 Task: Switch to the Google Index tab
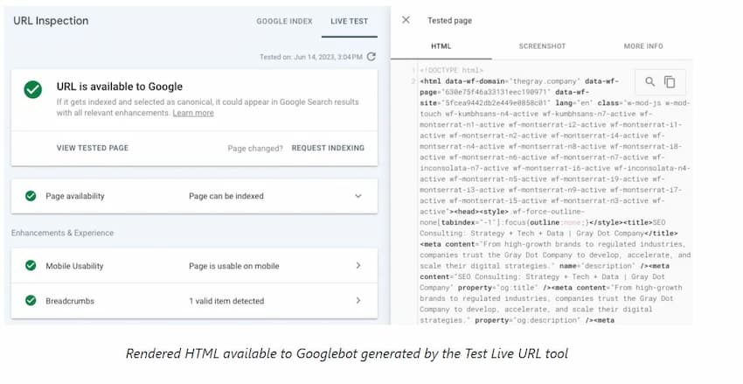pos(282,21)
